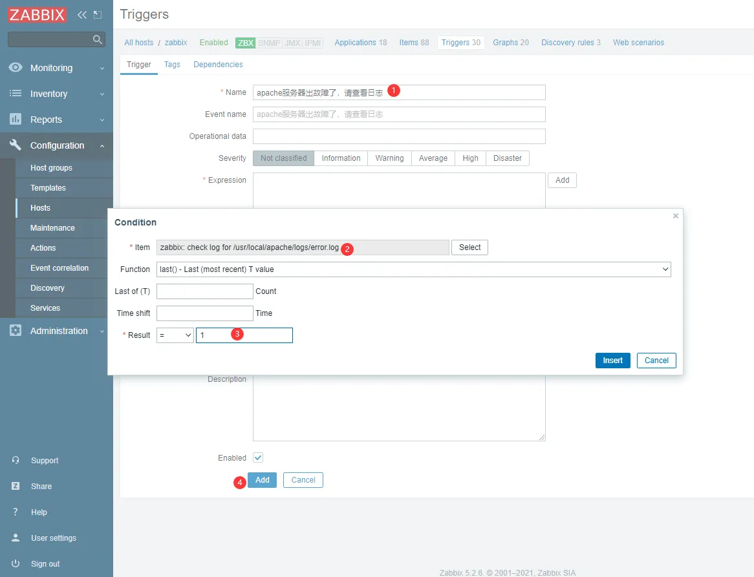Switch to the Trigger tab
This screenshot has height=577, width=754.
click(139, 65)
